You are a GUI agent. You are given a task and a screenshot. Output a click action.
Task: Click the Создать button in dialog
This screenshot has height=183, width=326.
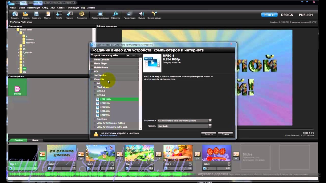click(x=209, y=134)
